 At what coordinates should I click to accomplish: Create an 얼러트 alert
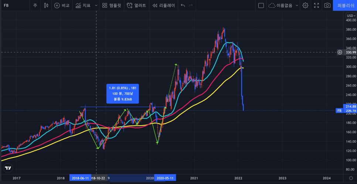coord(136,6)
